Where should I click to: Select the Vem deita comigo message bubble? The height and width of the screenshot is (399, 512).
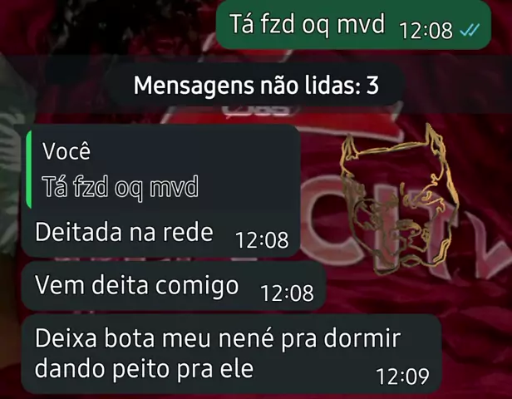174,286
